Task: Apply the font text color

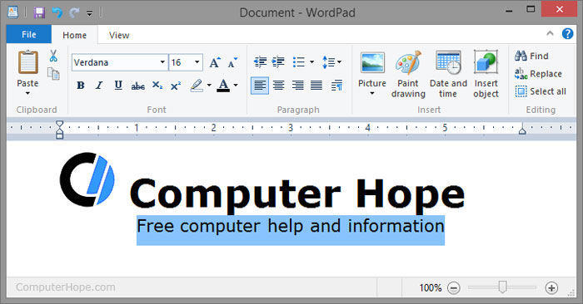Action: pyautogui.click(x=223, y=86)
